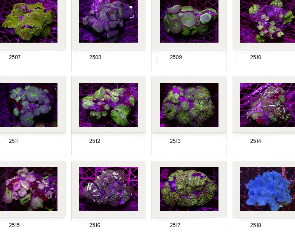
Task: Open coral thumbnail number 2516
Action: coord(108,189)
